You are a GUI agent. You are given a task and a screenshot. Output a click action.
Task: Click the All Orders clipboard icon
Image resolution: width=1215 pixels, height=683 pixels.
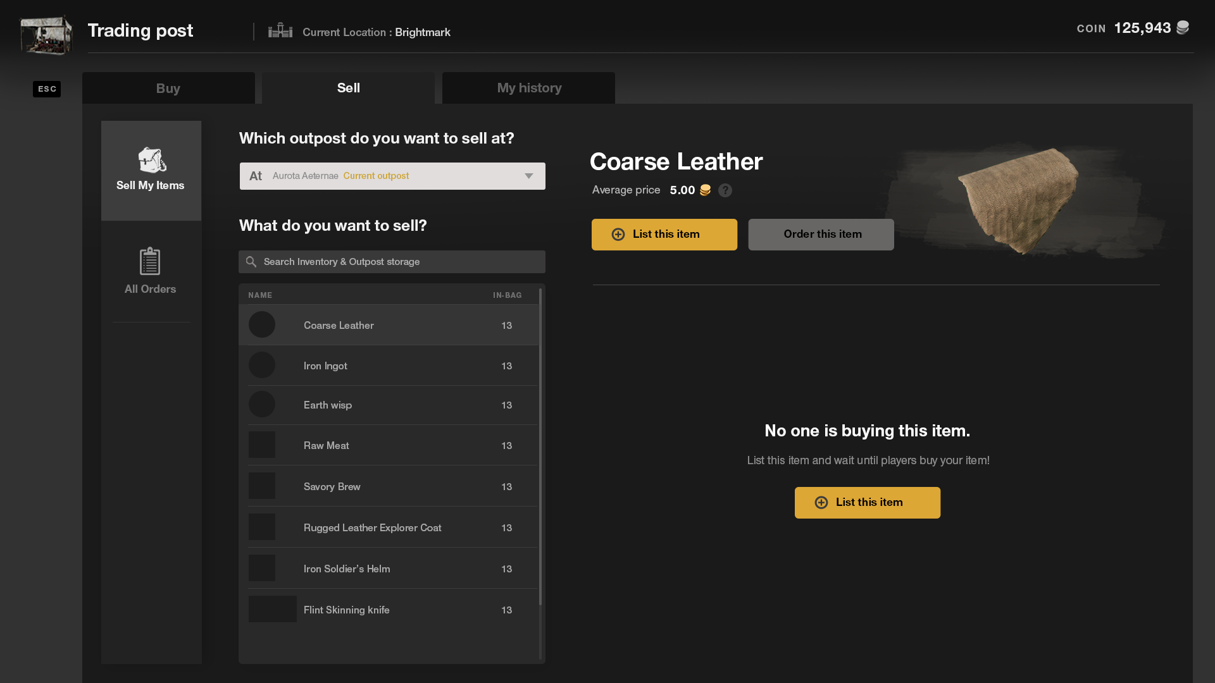pos(150,261)
